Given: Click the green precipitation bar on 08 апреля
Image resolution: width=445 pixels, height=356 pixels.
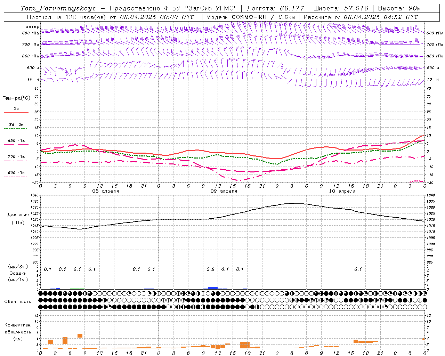Looking at the screenshot, I should pos(77,289).
